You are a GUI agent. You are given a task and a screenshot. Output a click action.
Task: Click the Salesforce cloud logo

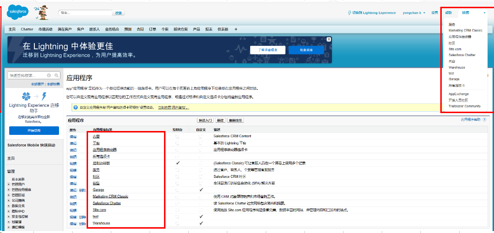point(17,12)
